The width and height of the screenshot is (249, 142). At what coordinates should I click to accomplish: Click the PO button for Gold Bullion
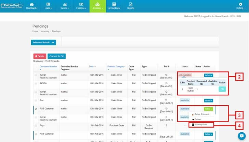click(222, 89)
